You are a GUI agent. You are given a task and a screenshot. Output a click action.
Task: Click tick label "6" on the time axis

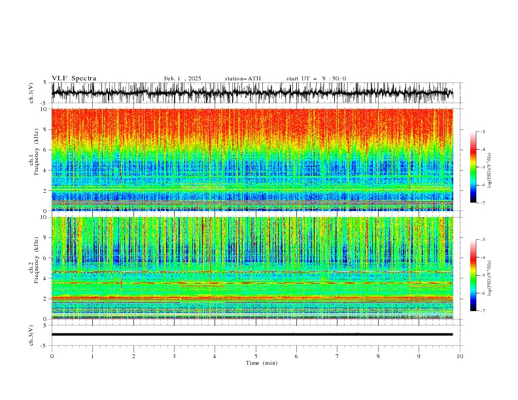(296, 356)
